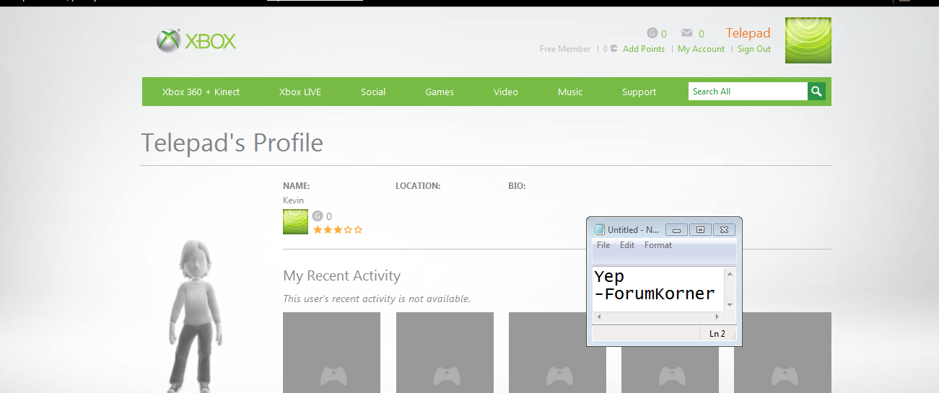Viewport: 939px width, 393px height.
Task: Click the Notepad scroll up arrow
Action: coord(730,274)
